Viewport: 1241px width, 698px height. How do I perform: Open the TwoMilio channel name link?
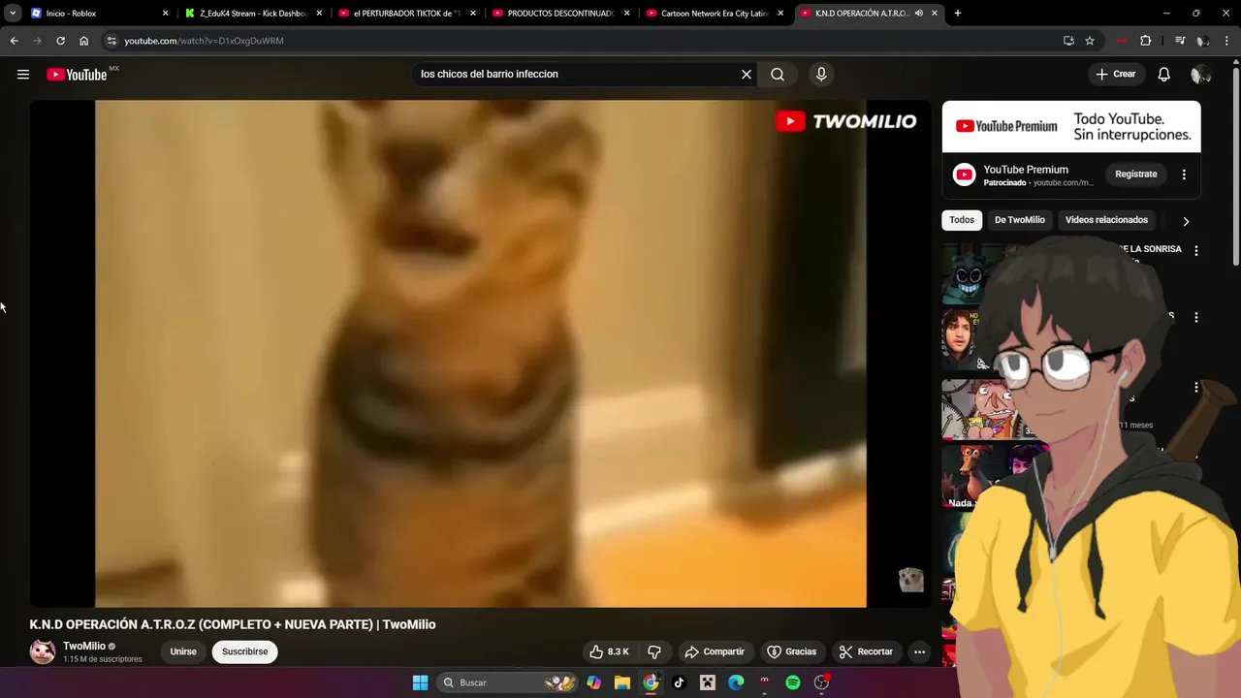84,646
